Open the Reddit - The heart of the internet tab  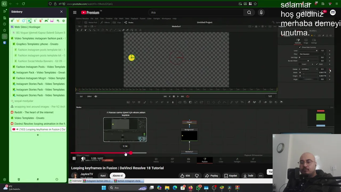click(x=38, y=112)
